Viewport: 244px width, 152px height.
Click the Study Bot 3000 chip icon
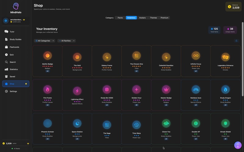click(107, 89)
